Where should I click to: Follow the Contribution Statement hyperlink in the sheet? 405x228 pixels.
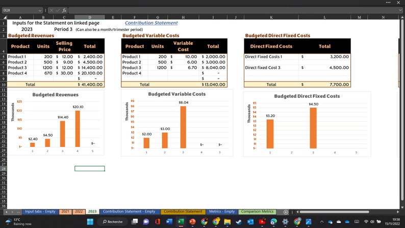tap(151, 23)
